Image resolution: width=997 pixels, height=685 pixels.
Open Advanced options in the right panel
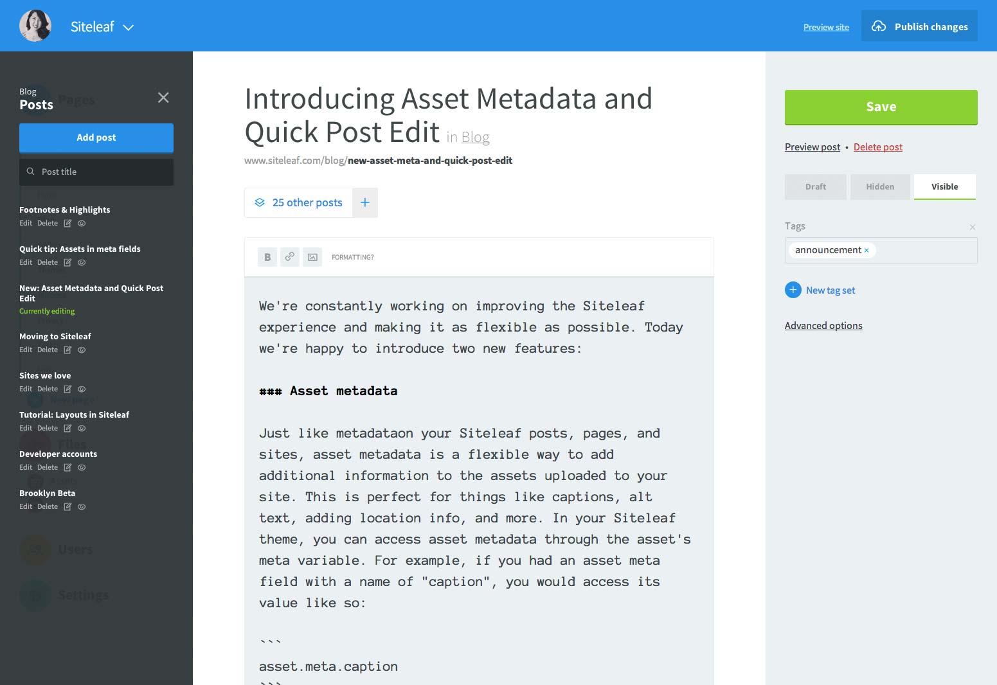(x=823, y=325)
